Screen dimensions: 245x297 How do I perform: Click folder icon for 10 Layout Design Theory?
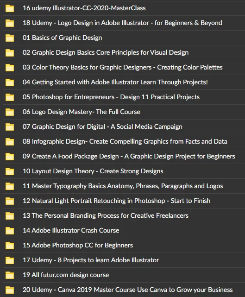(x=10, y=171)
